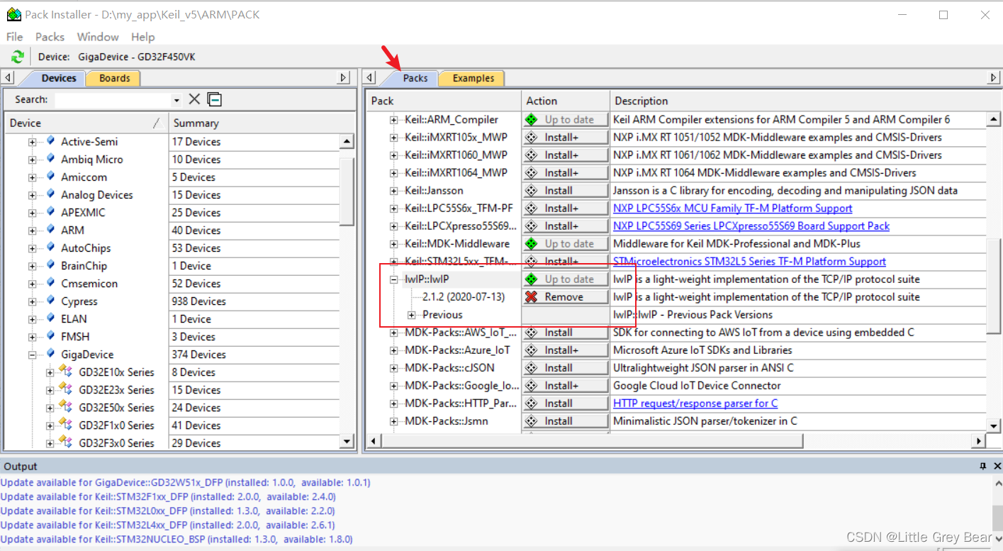Open NXP LPC55S6x MCU Family TF-M link

[x=732, y=208]
